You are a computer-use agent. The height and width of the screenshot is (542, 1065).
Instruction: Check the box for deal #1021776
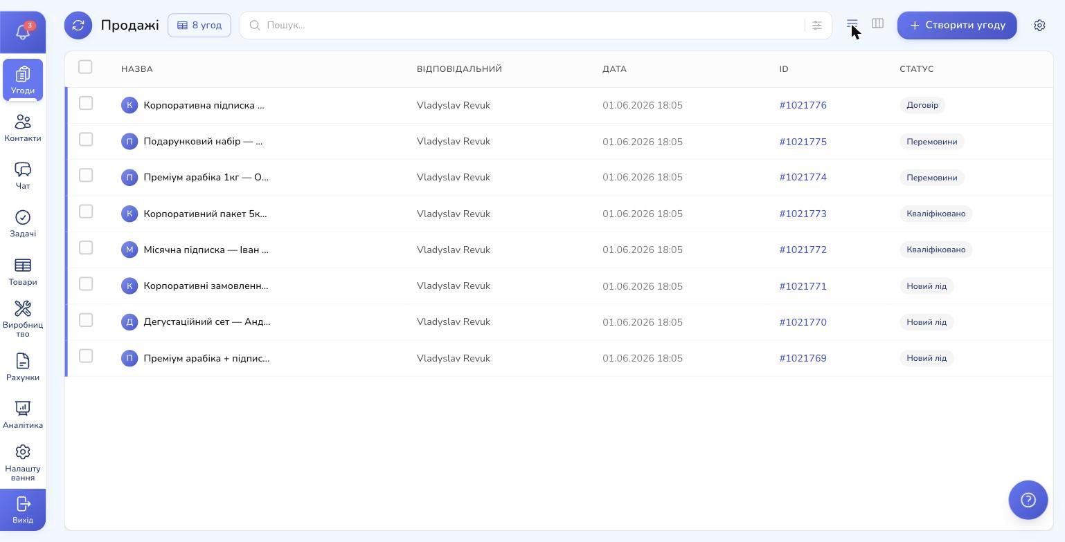(x=86, y=103)
